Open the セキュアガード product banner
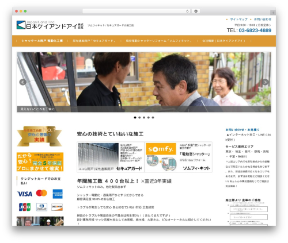Image resolution: width=288 pixels, height=243 pixels. 111,157
